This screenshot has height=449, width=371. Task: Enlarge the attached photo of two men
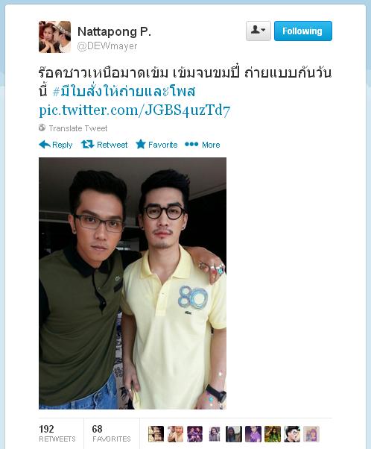133,283
